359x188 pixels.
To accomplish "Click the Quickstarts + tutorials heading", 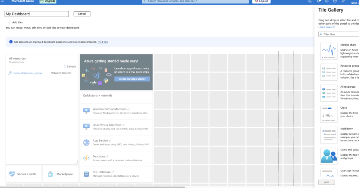I will click(x=97, y=95).
